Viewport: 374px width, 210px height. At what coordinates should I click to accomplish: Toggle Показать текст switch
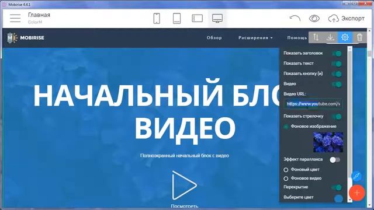coord(337,64)
